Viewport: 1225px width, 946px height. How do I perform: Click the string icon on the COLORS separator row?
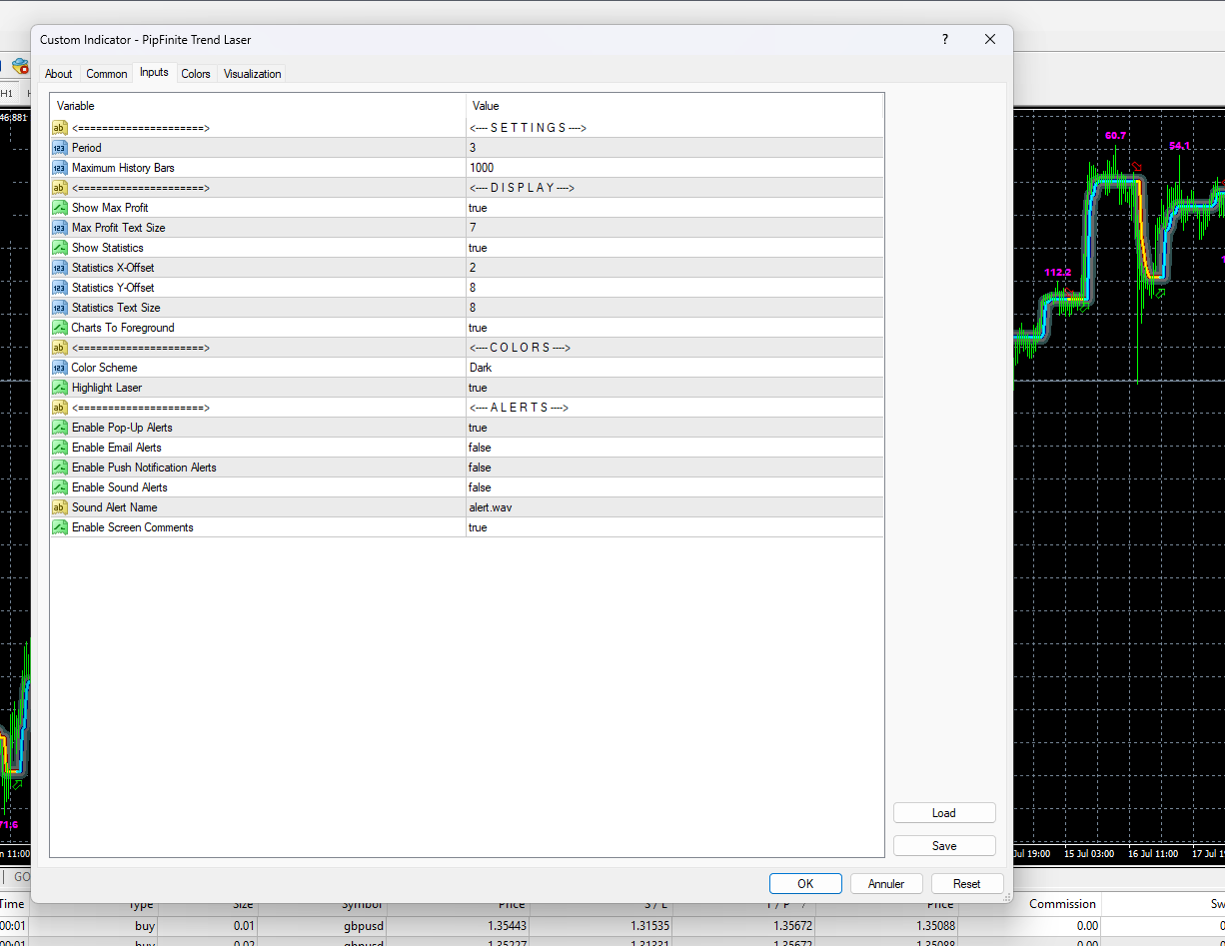click(59, 348)
